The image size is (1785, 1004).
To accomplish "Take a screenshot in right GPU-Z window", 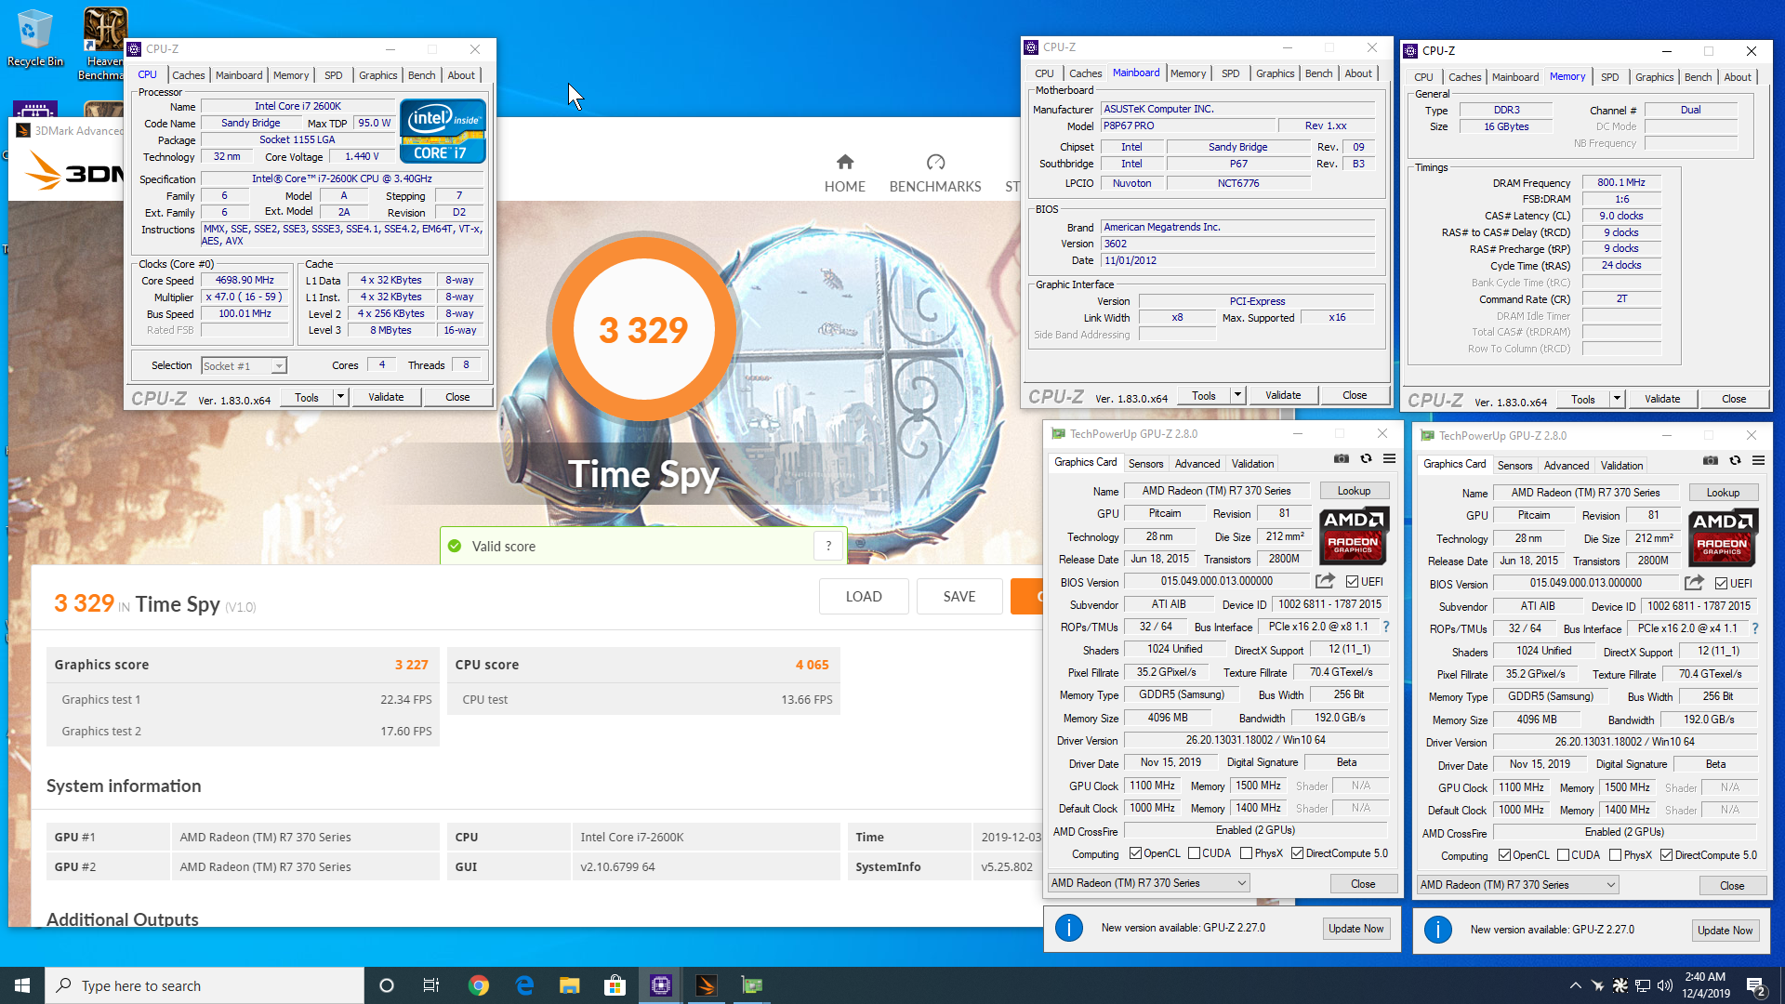I will coord(1710,460).
